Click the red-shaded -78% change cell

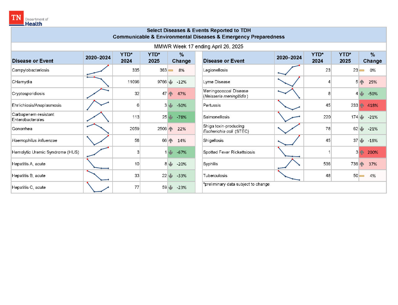coord(181,117)
